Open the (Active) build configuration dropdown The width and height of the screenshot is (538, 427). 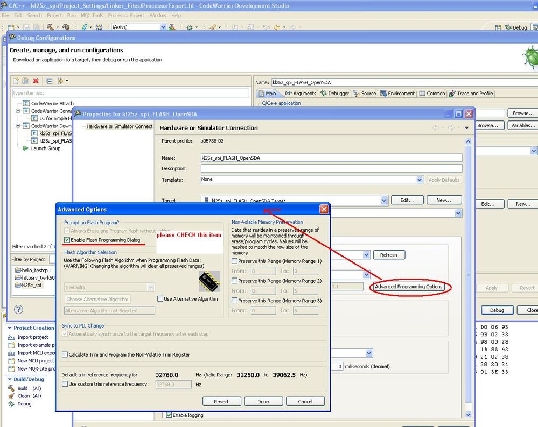tap(163, 27)
